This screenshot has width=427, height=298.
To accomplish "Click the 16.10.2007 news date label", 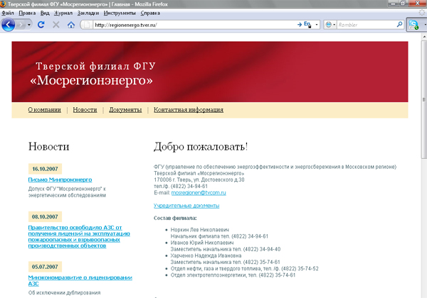I will click(45, 169).
